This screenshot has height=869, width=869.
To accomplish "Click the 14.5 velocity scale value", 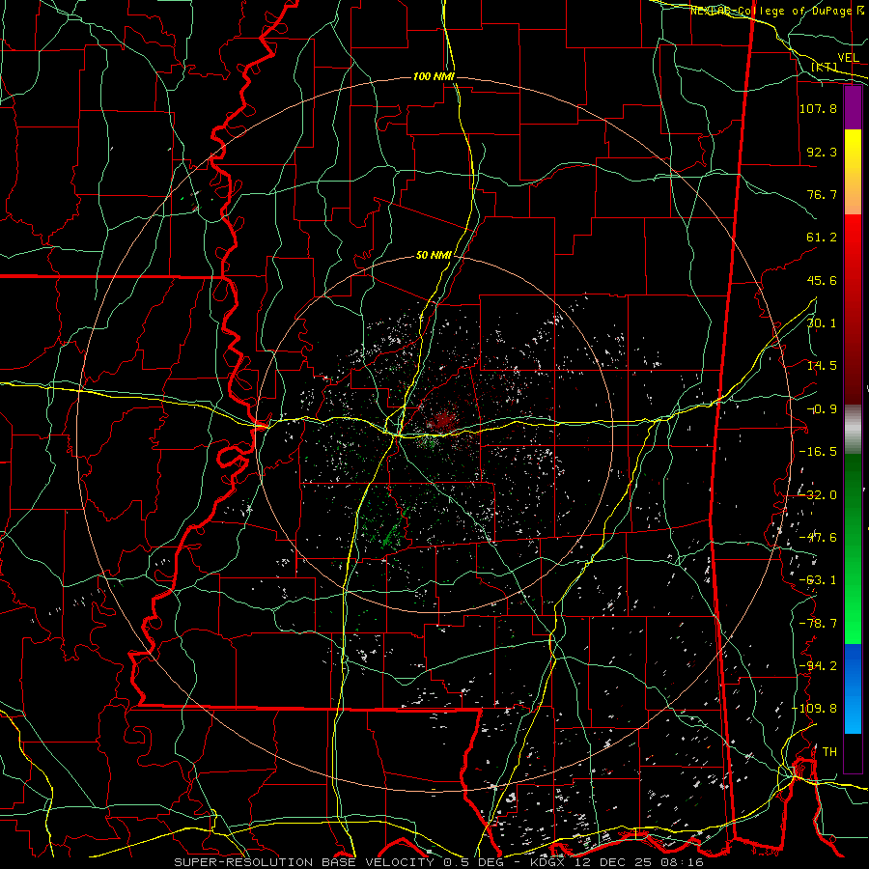I will [822, 366].
